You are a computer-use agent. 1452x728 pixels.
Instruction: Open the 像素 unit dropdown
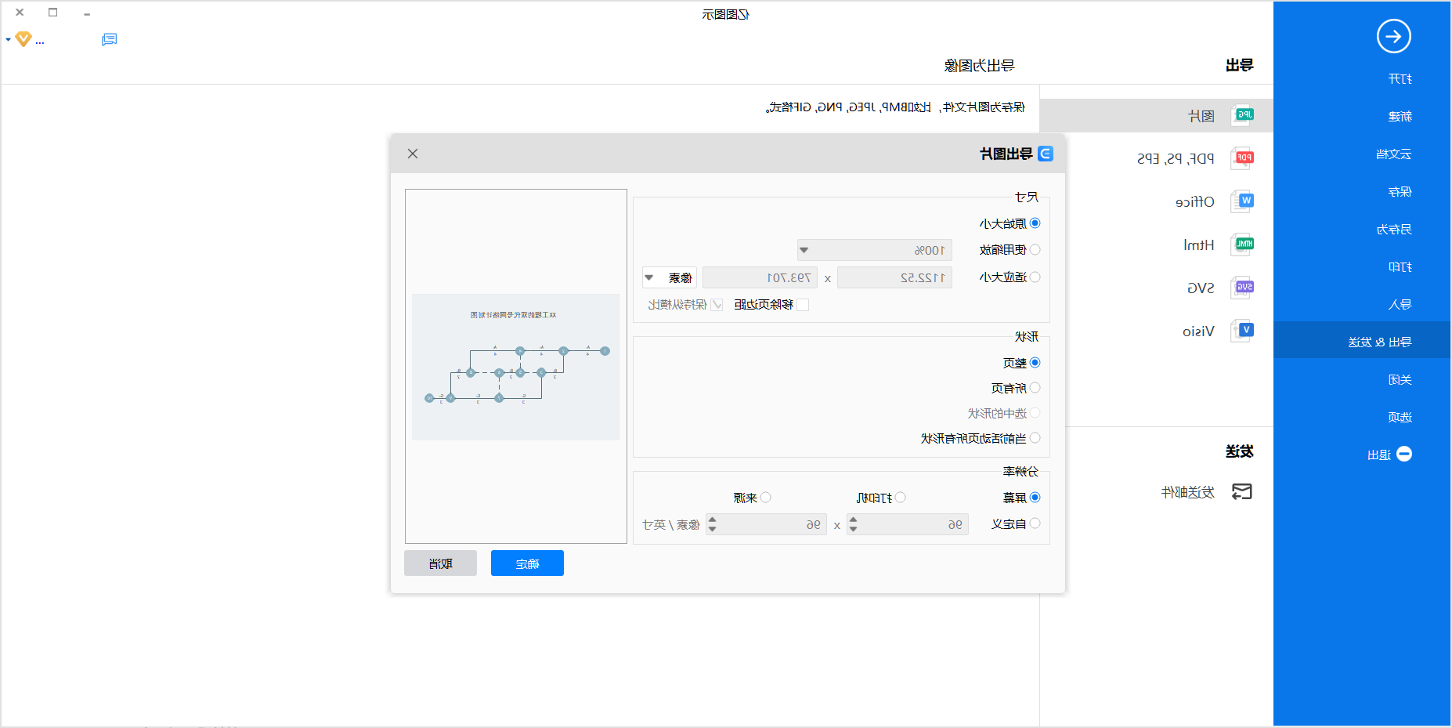point(670,277)
